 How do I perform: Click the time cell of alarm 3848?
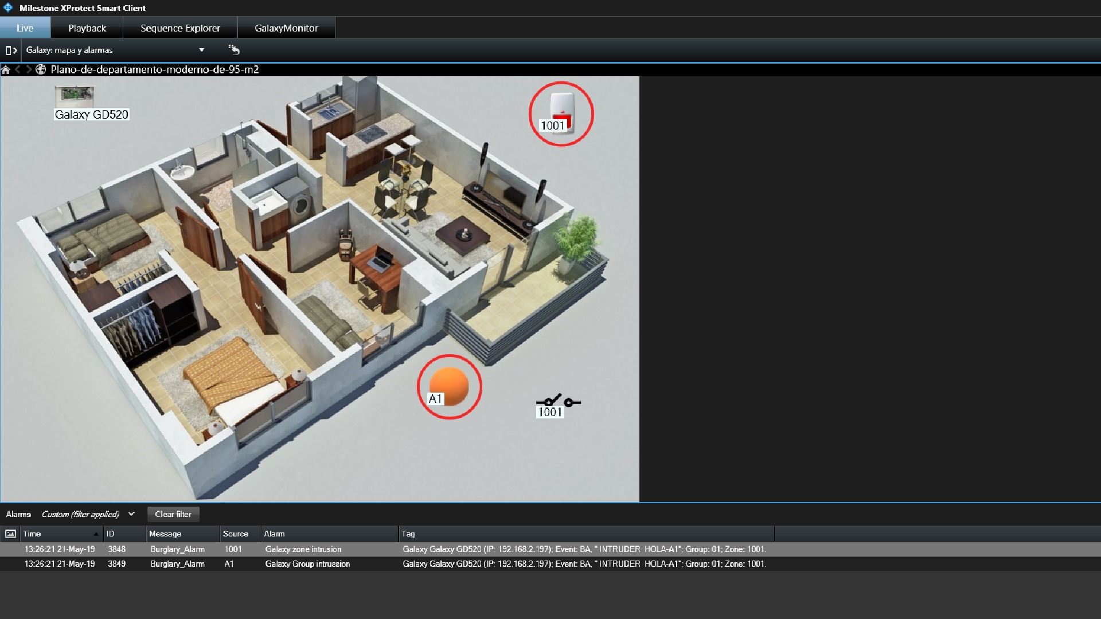click(x=60, y=549)
